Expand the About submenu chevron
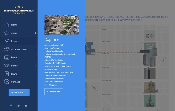The image size is (175, 111). click(x=36, y=33)
